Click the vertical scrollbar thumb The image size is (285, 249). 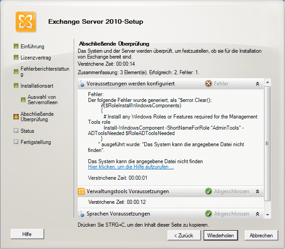[x=268, y=143]
